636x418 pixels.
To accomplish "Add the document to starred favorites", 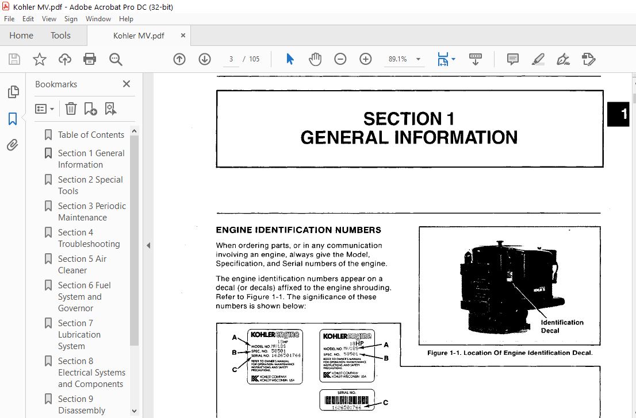I will (39, 59).
